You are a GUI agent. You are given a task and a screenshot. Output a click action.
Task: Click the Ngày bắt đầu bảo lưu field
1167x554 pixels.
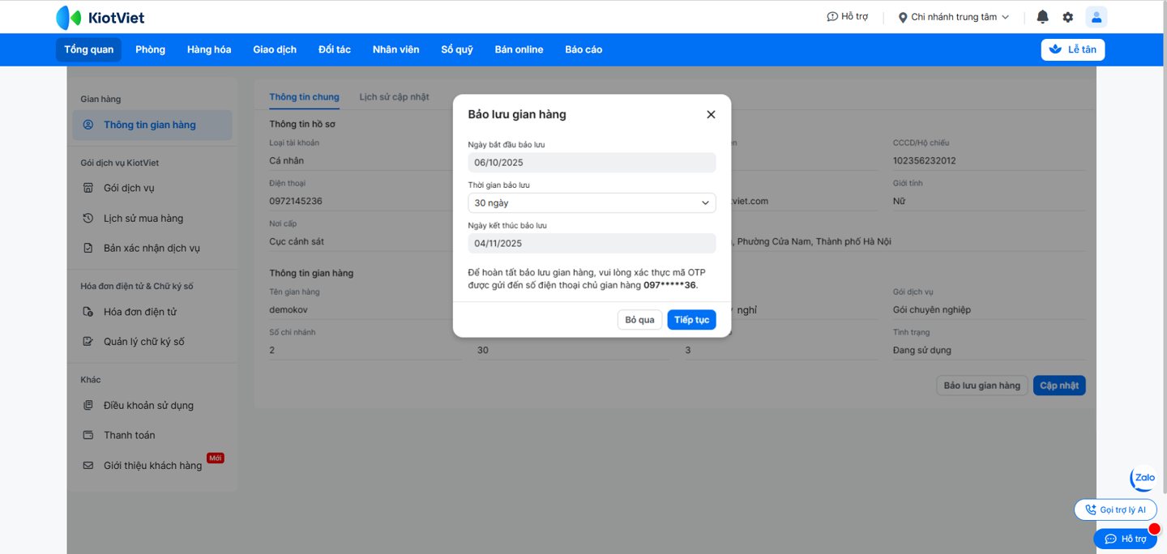[592, 162]
